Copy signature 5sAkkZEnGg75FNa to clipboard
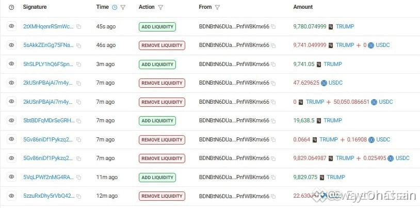The height and width of the screenshot is (208, 420). point(78,45)
